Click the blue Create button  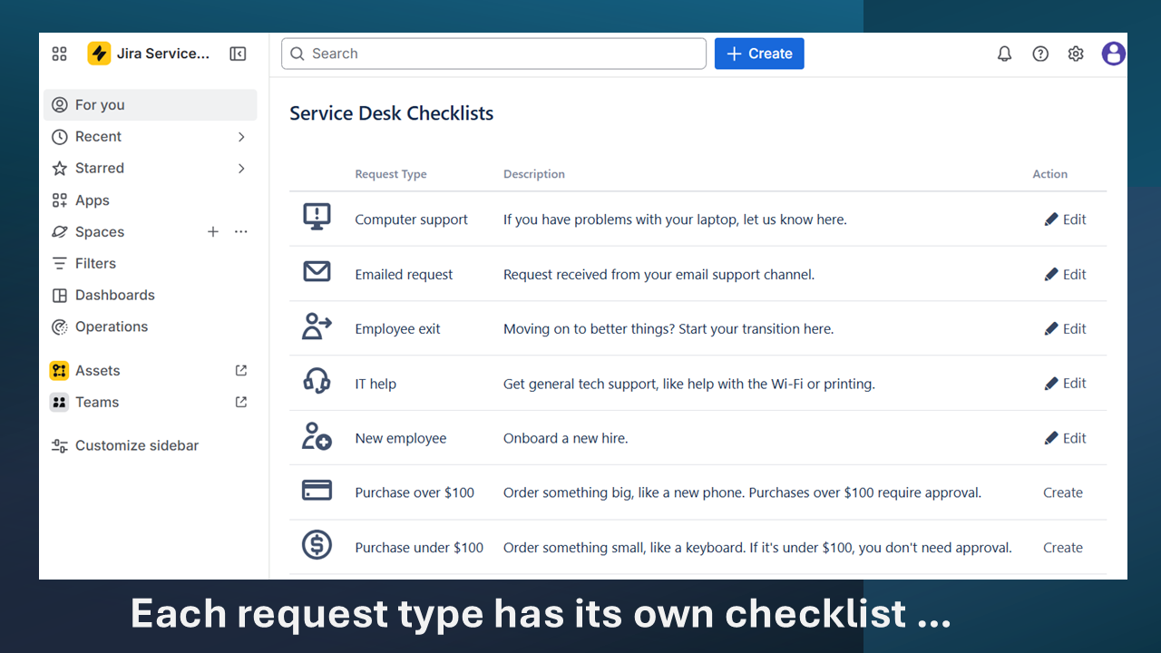[x=759, y=54]
